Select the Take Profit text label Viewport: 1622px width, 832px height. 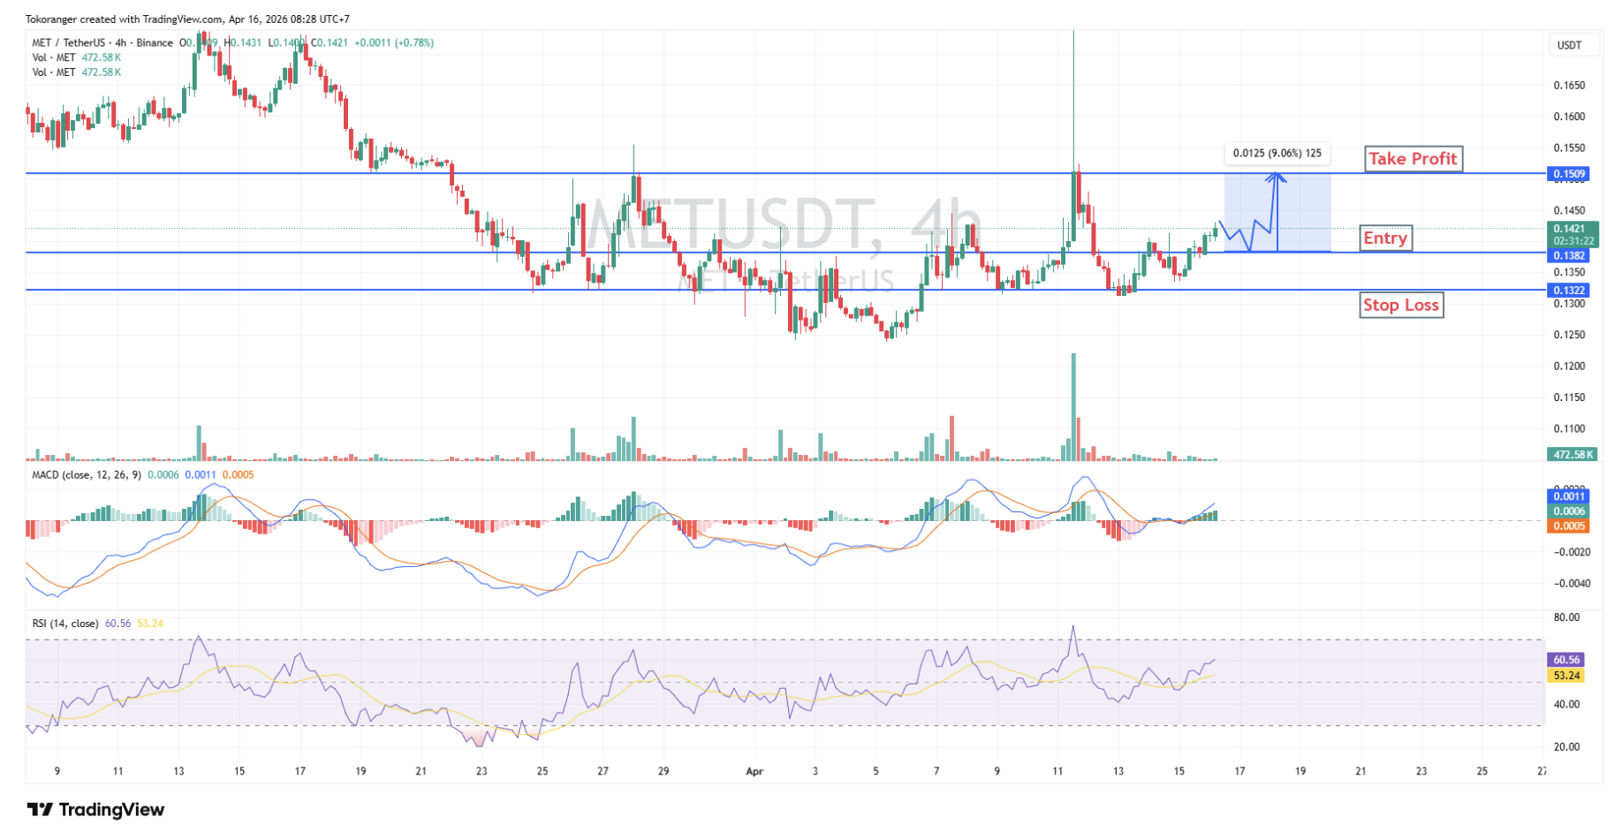point(1413,159)
